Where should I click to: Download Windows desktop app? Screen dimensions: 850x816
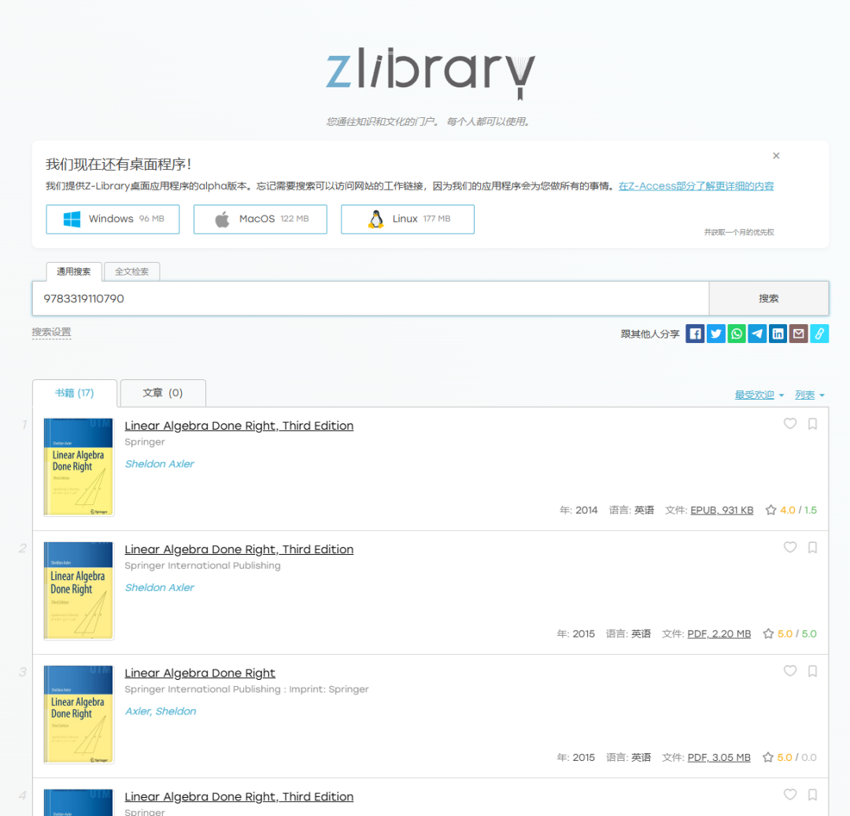(113, 219)
